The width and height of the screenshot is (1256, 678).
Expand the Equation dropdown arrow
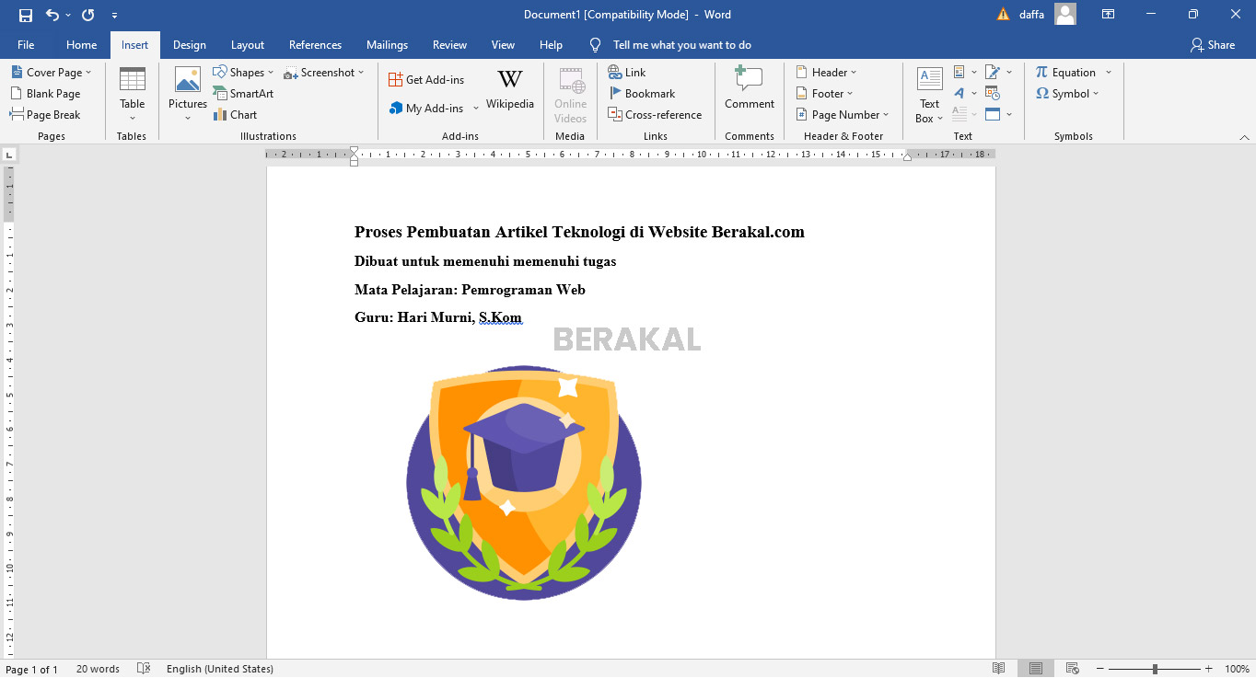click(1108, 73)
